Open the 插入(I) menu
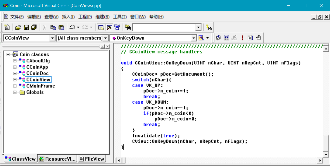 pyautogui.click(x=68, y=17)
